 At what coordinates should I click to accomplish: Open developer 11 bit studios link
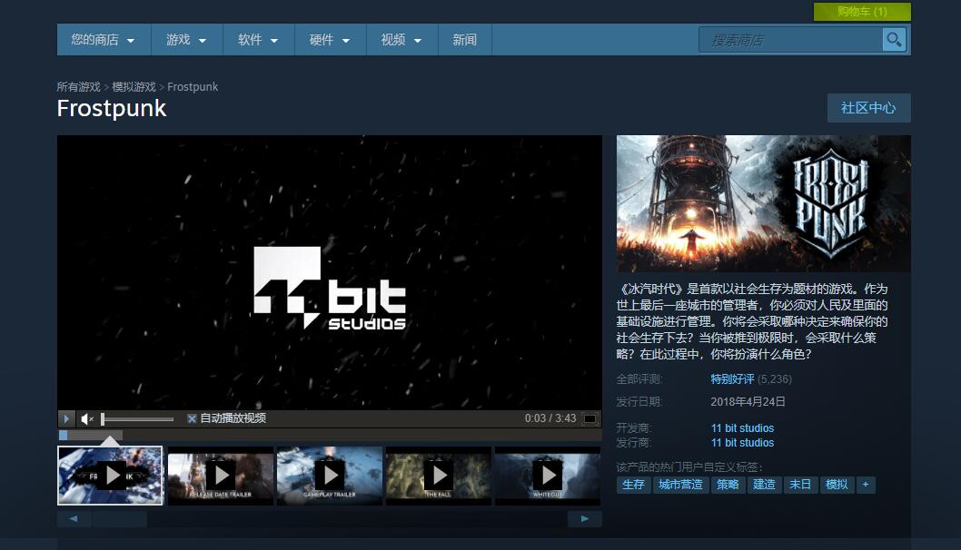(x=742, y=428)
